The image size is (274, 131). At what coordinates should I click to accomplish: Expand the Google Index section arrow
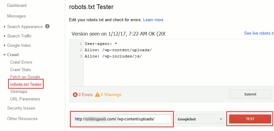point(5,46)
